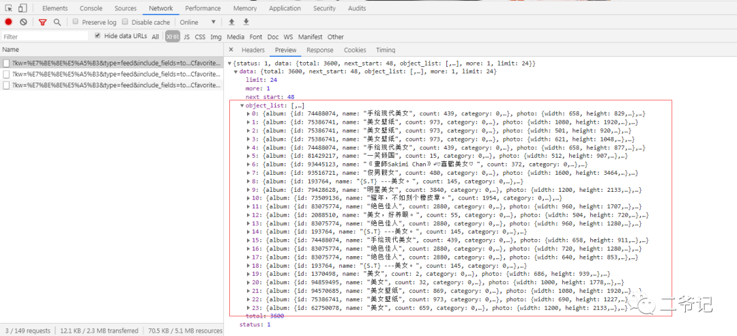
Task: Switch to the Elements panel
Action: (x=55, y=8)
